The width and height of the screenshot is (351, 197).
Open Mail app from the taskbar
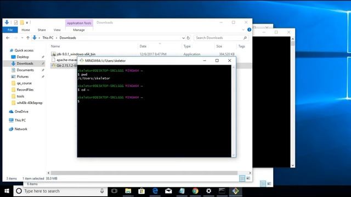click(x=168, y=191)
